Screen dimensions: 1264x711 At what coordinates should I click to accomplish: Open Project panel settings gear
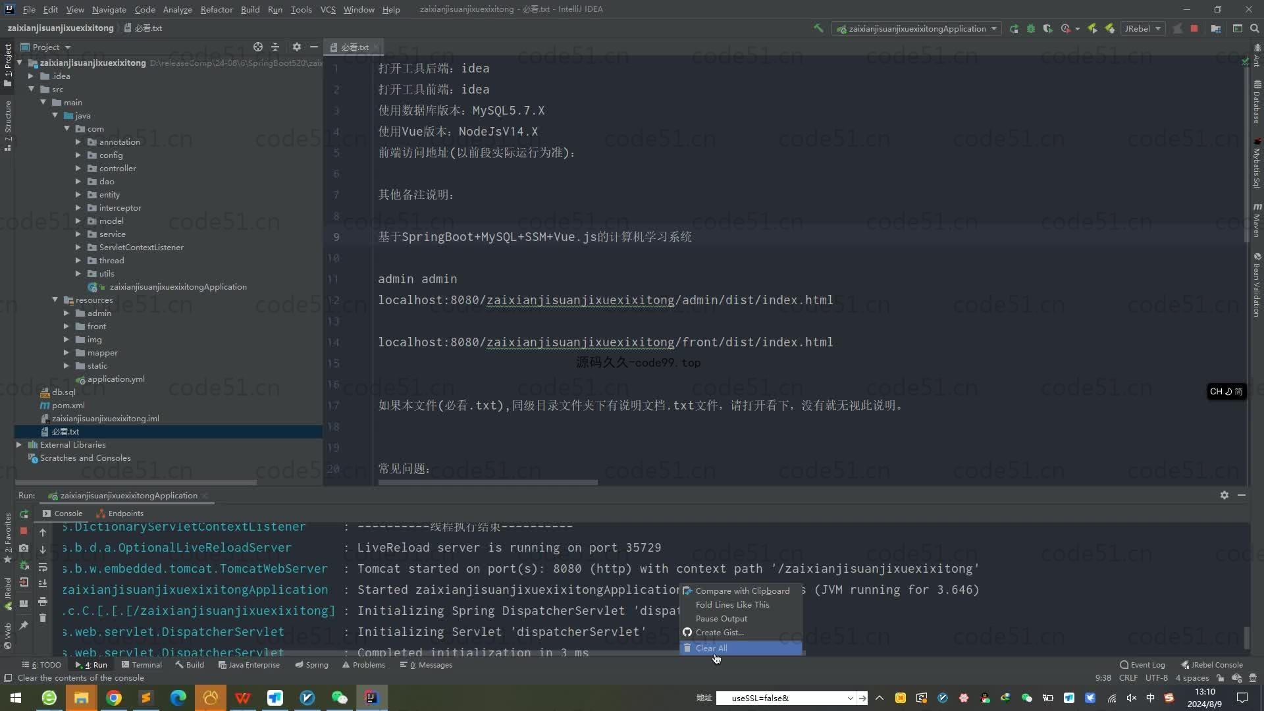pos(296,47)
